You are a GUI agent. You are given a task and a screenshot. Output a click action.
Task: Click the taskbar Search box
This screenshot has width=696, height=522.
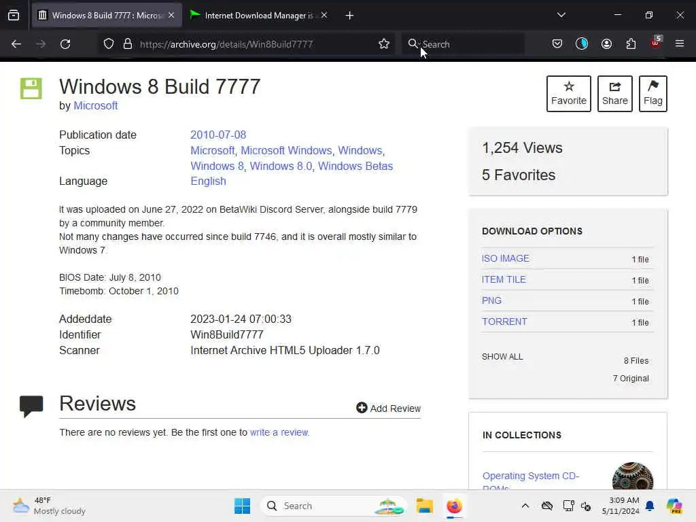(334, 506)
